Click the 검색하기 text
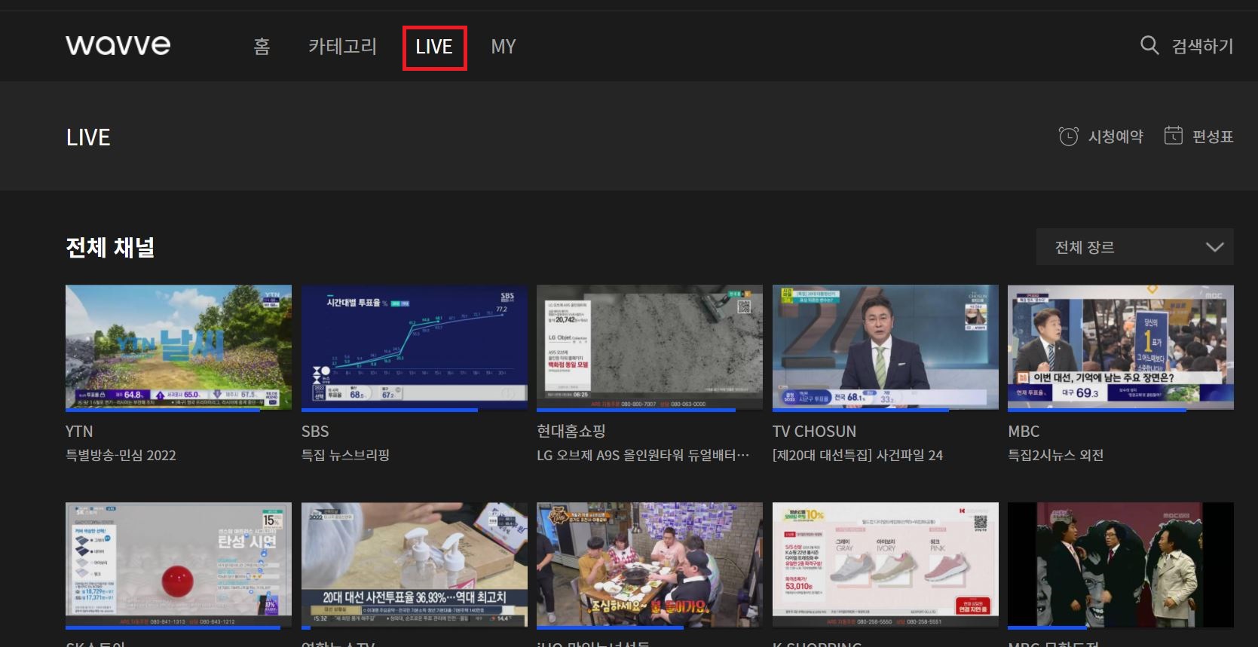1258x647 pixels. (x=1202, y=46)
